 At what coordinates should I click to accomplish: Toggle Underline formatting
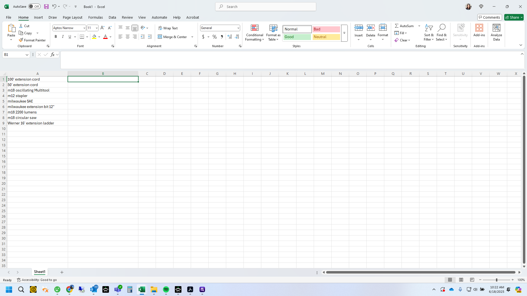click(x=70, y=37)
